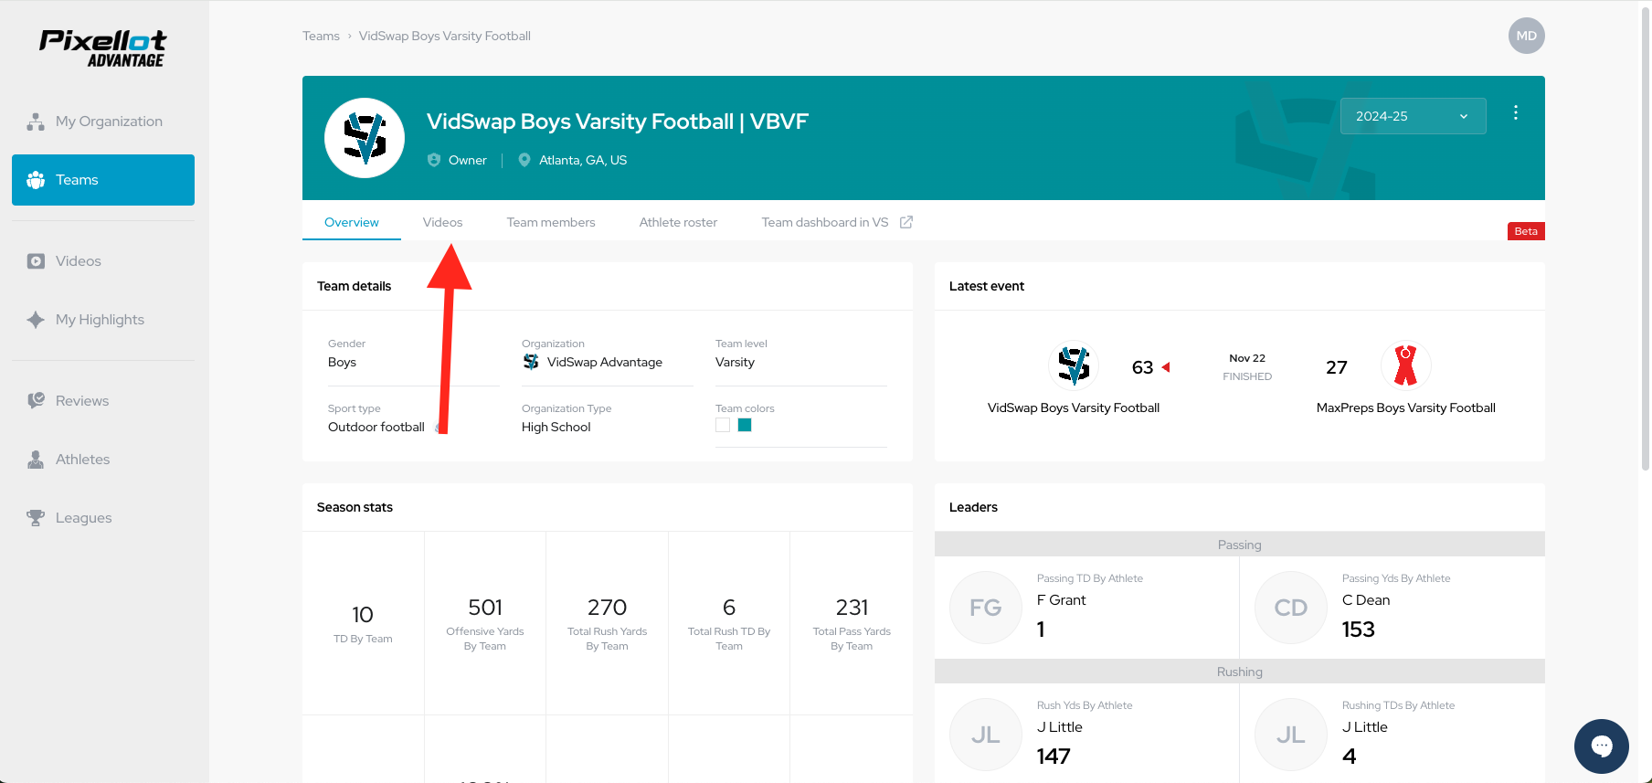This screenshot has height=783, width=1652.
Task: Click the 'C Dean' leader name
Action: [1366, 600]
